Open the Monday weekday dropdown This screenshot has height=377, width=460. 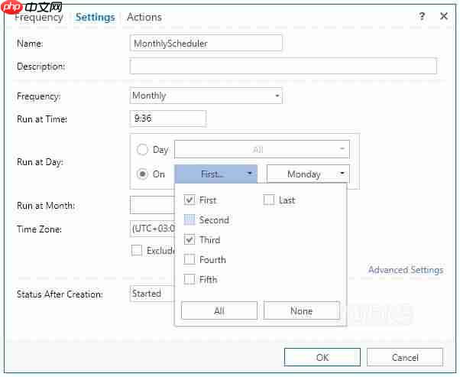tap(309, 174)
